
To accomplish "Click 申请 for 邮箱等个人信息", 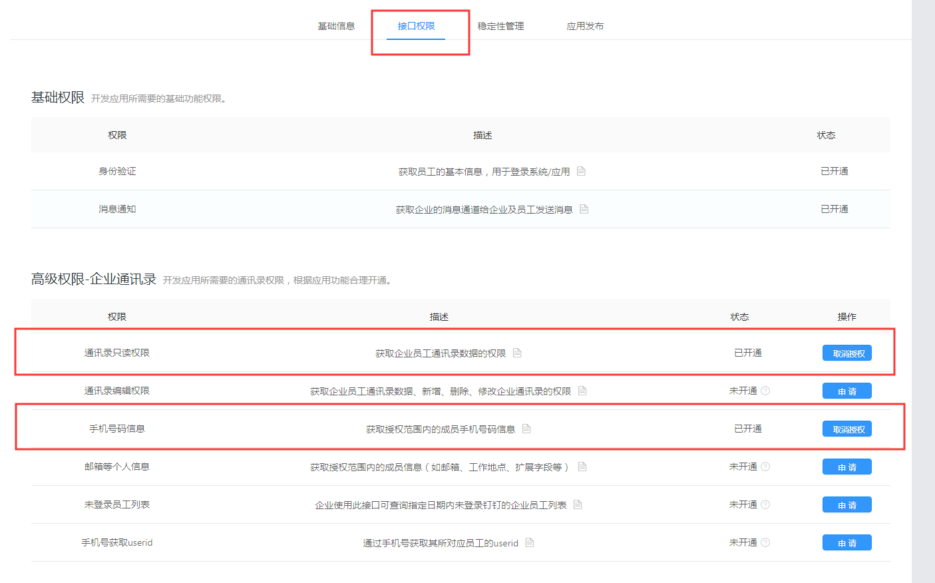I will (847, 467).
